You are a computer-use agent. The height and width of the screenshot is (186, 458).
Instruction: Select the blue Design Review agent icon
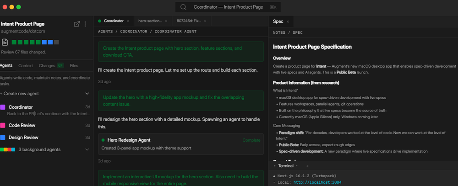3,137
